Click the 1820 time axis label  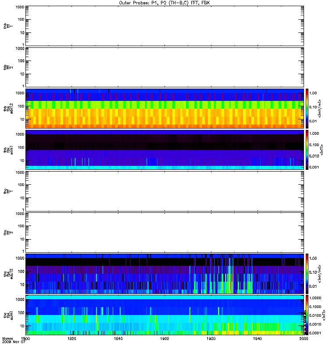[72, 338]
